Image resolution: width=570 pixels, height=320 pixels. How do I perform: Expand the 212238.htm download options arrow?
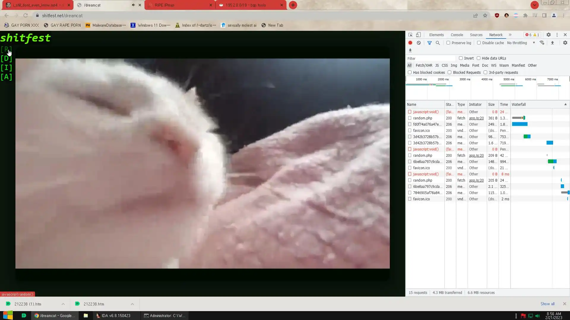coord(132,304)
